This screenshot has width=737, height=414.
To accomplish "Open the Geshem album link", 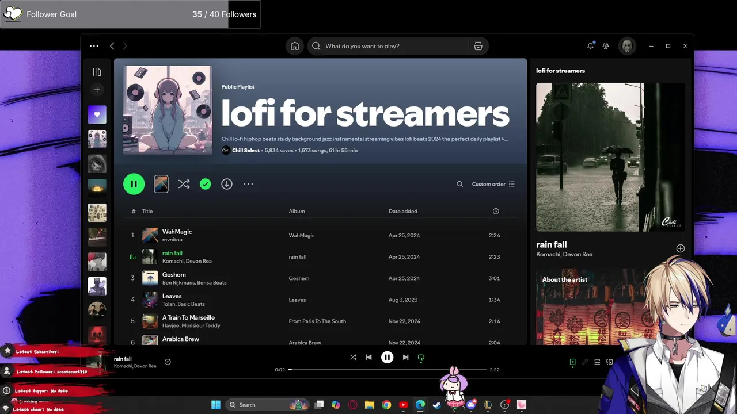I will click(x=299, y=278).
